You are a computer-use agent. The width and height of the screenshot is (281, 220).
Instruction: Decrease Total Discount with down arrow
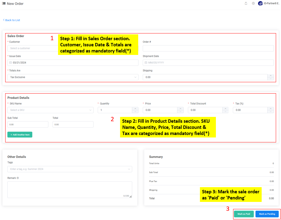click(226, 111)
